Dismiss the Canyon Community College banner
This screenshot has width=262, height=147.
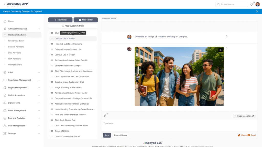(257, 11)
